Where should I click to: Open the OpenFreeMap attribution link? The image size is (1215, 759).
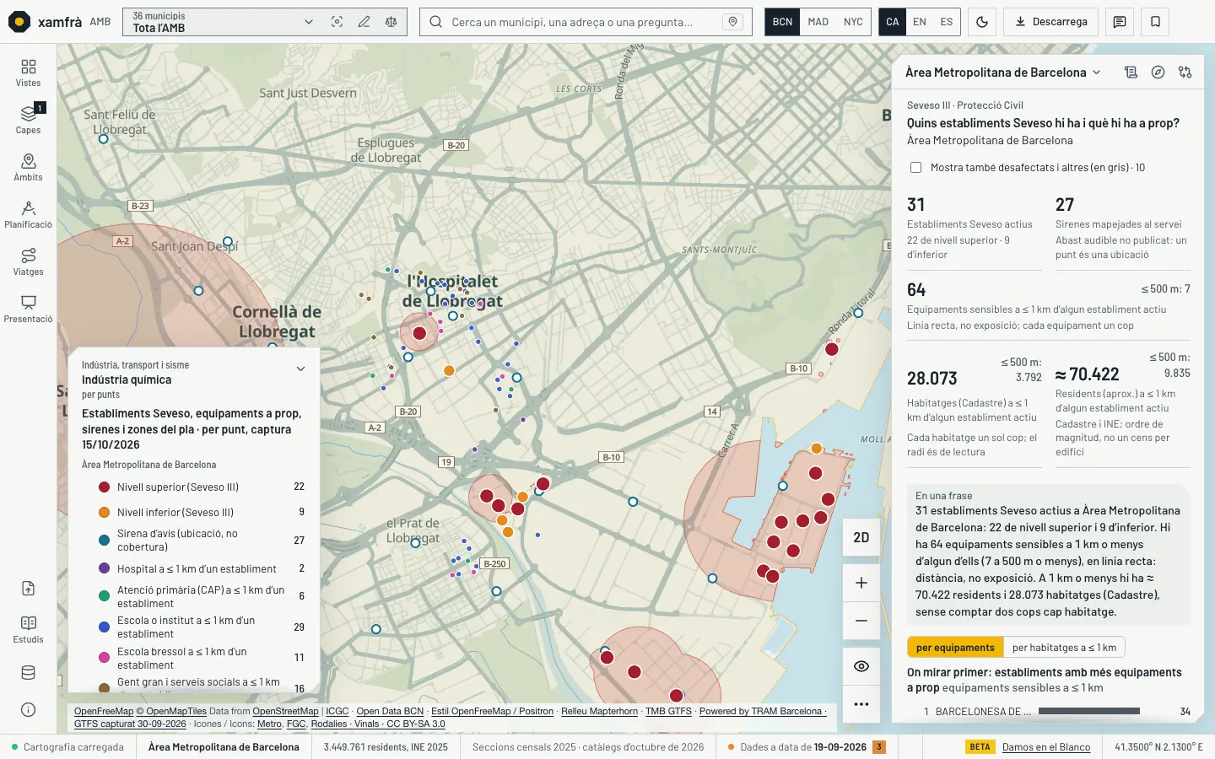pyautogui.click(x=104, y=712)
